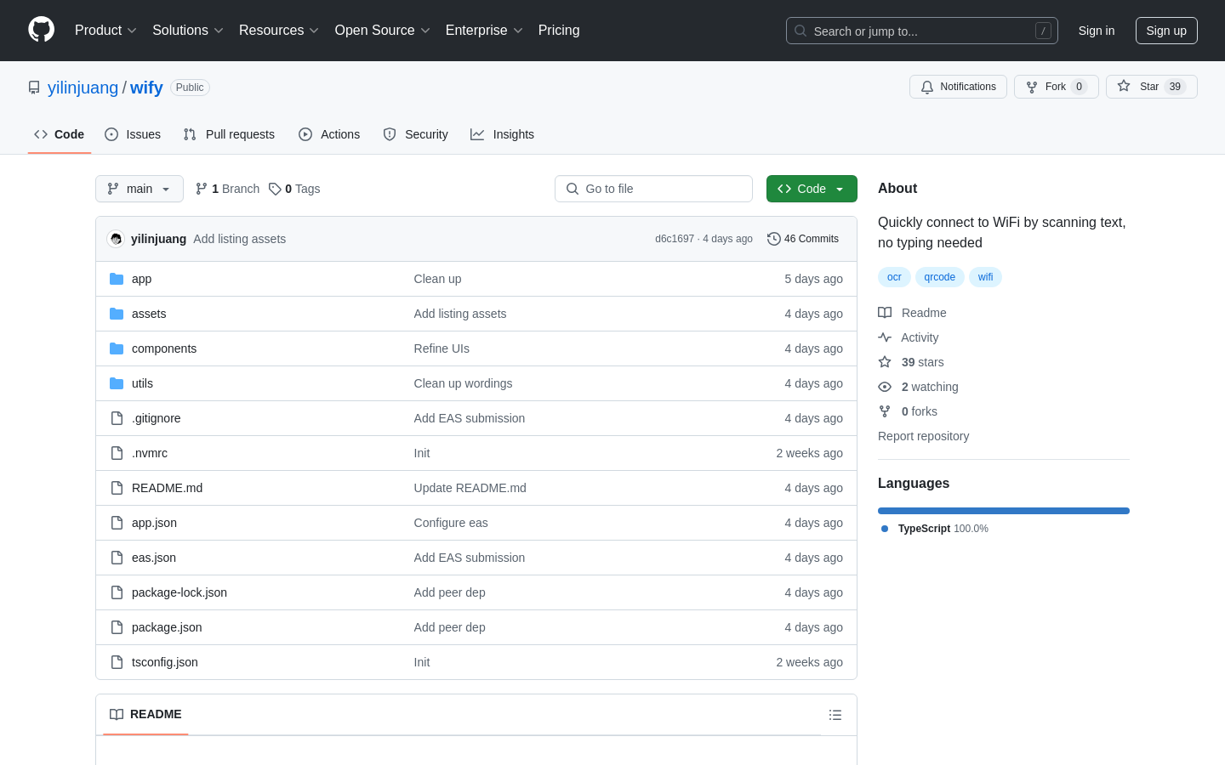Switch to the Insights tab

[x=502, y=134]
